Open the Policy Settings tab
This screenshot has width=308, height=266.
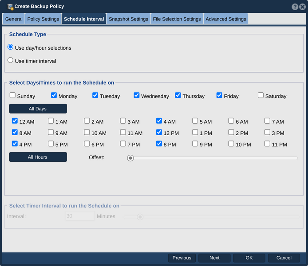(43, 19)
